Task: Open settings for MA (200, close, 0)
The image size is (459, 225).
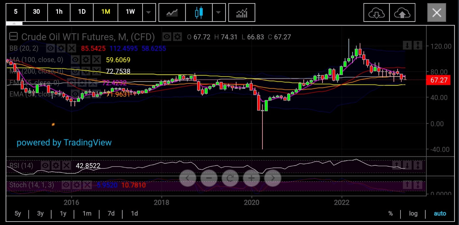Action: pyautogui.click(x=86, y=71)
